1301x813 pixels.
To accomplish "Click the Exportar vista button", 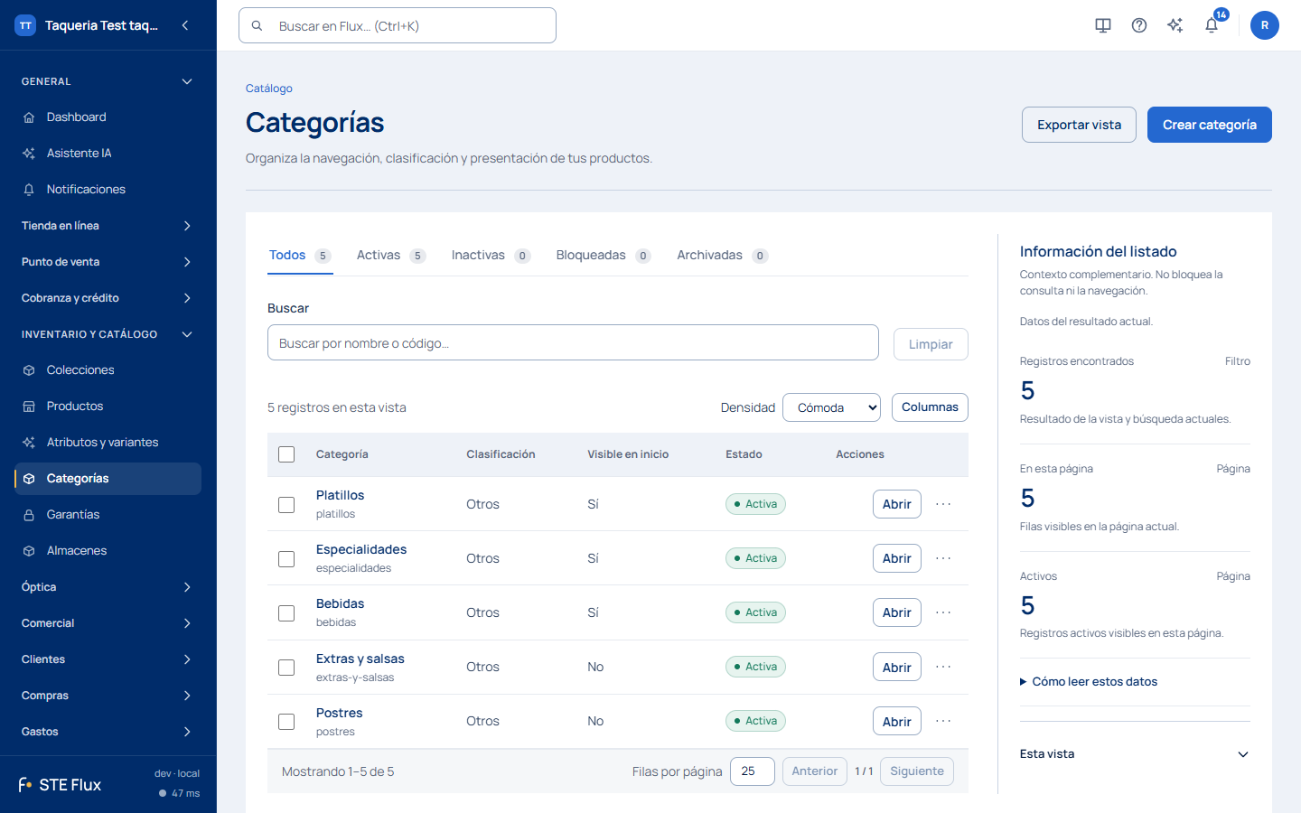I will [x=1079, y=125].
